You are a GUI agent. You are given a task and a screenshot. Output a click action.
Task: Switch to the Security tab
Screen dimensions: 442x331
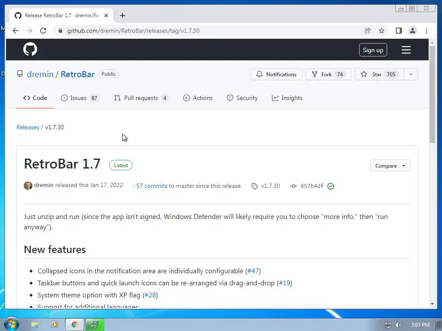pyautogui.click(x=243, y=98)
